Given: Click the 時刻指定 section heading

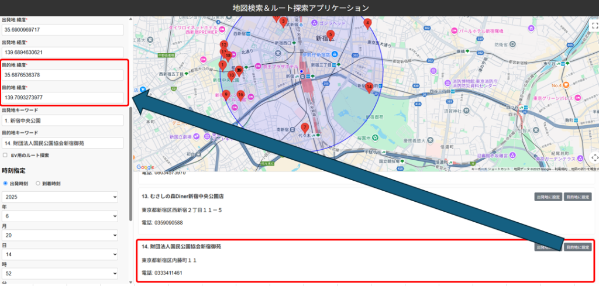Looking at the screenshot, I should 14,170.
